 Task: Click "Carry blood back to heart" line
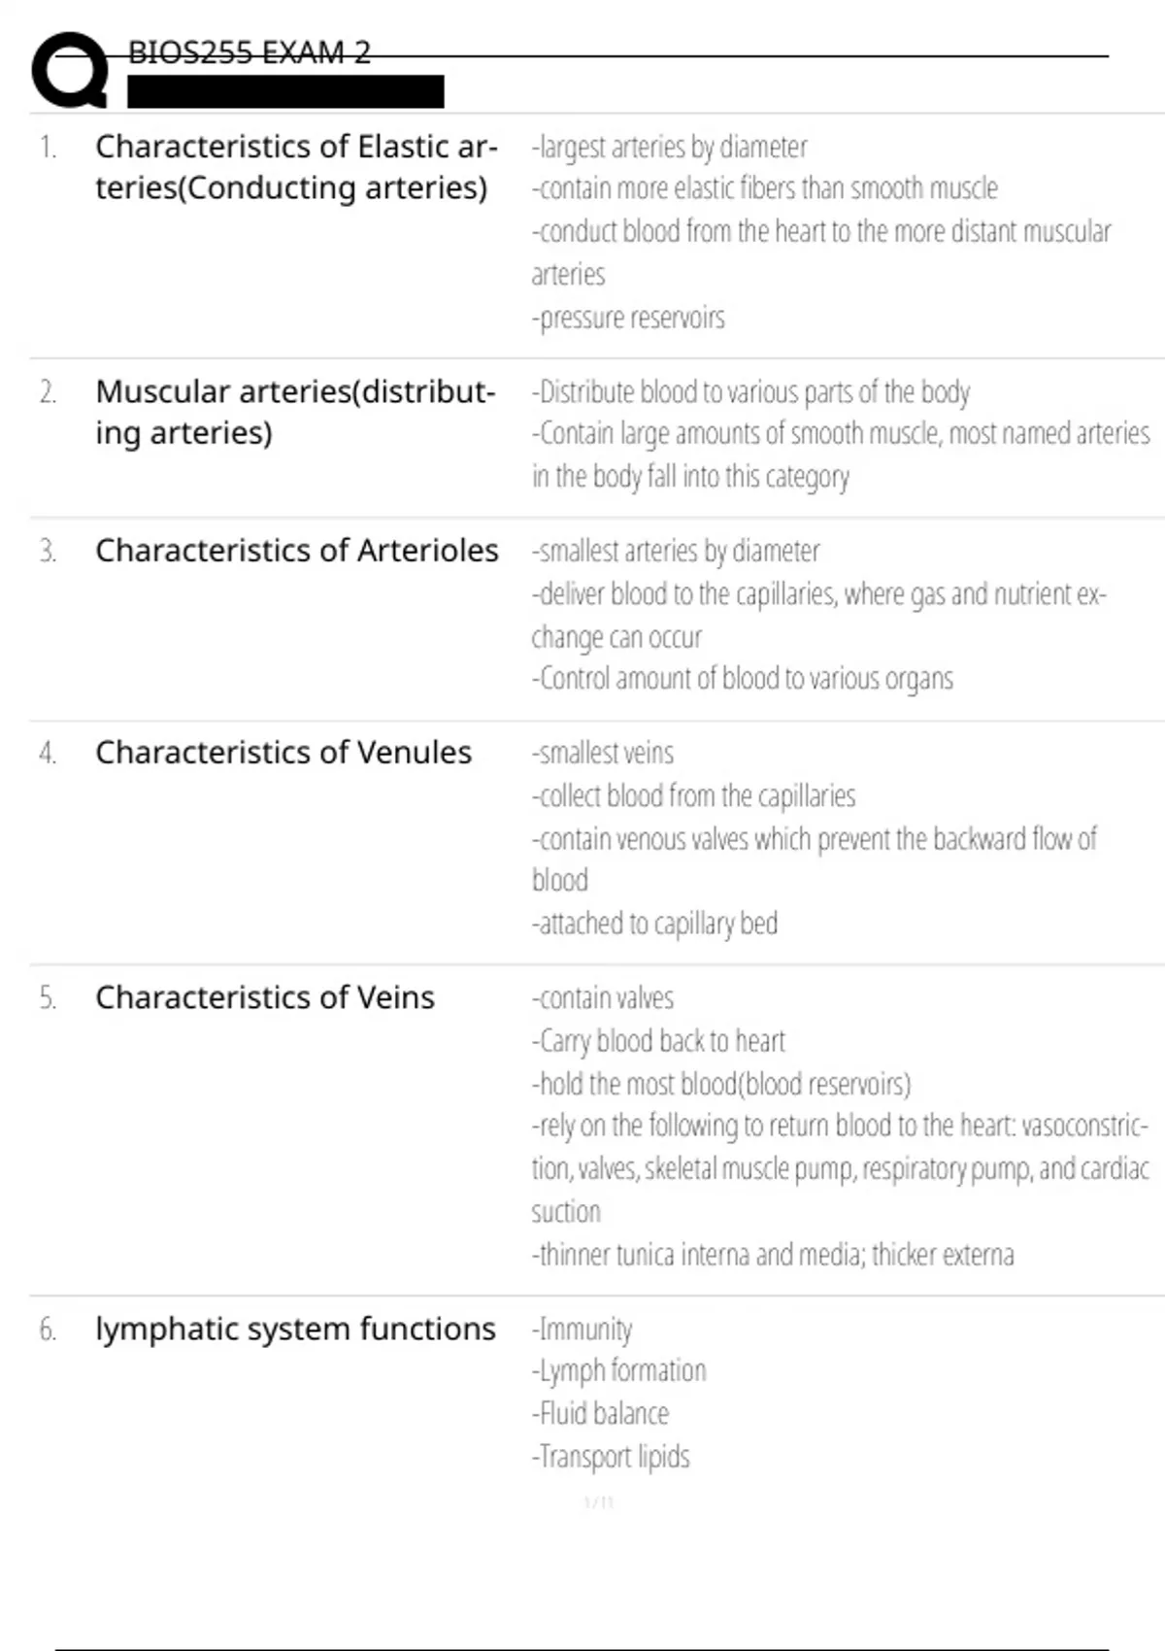(658, 1041)
